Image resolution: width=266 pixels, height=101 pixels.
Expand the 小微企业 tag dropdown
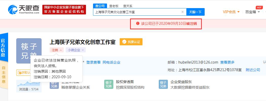click(76, 50)
